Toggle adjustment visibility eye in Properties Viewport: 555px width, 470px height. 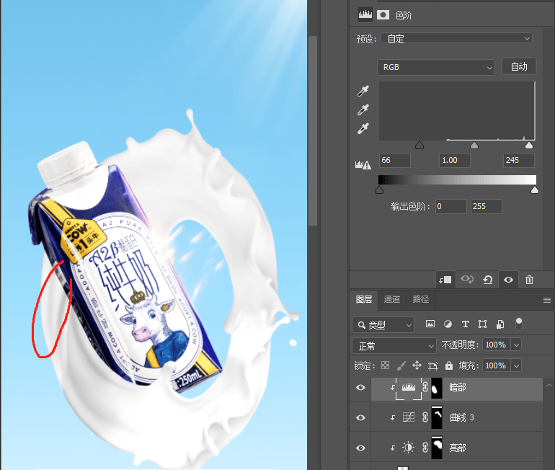[508, 280]
